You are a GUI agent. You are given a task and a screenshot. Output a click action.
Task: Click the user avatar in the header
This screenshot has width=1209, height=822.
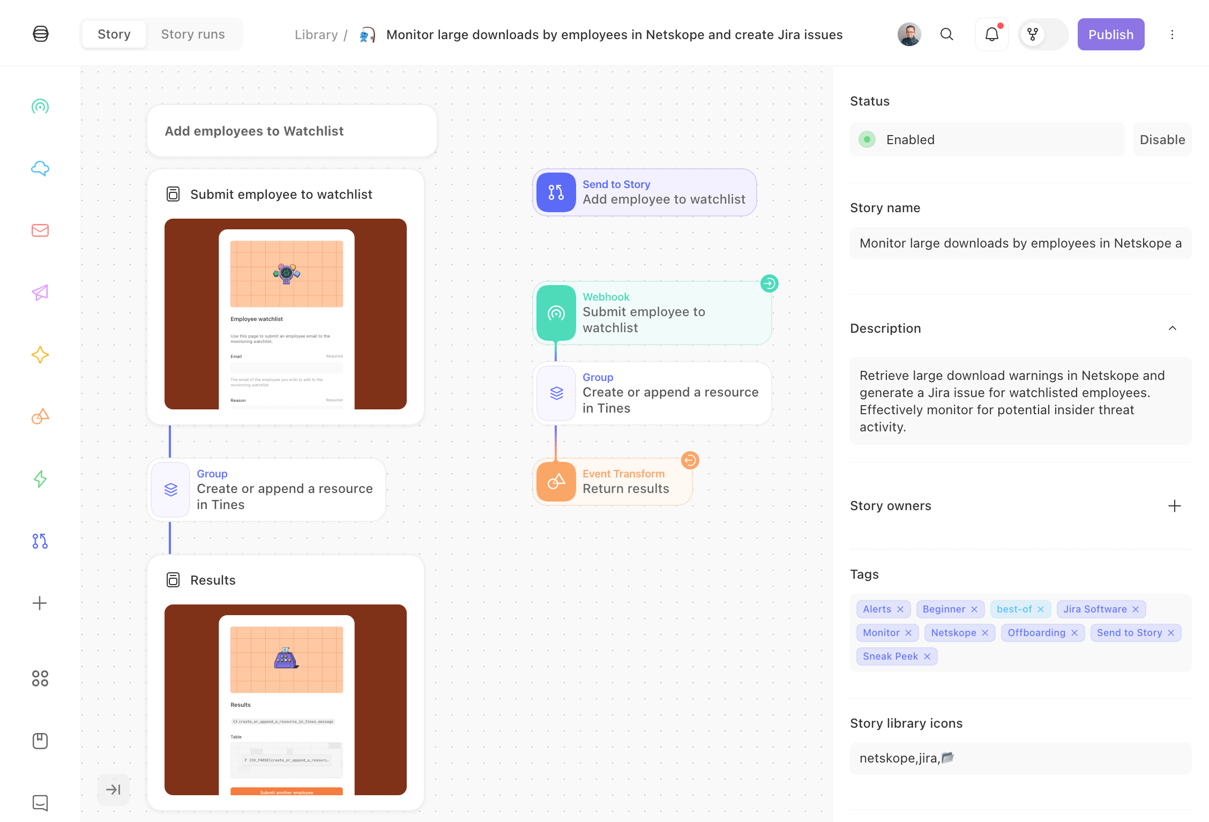(x=909, y=34)
